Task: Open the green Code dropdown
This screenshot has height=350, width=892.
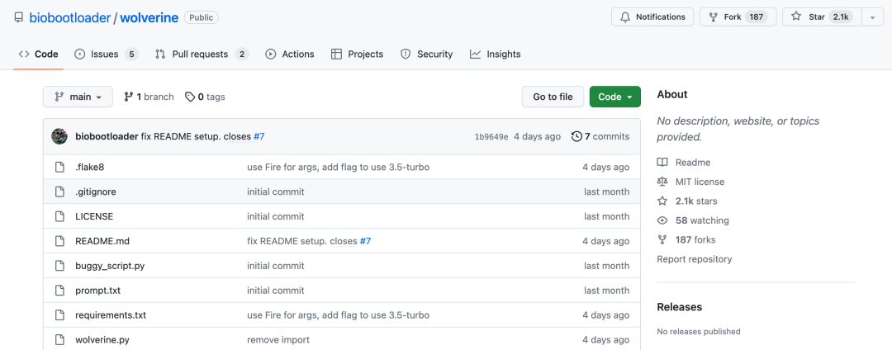Action: [x=615, y=97]
